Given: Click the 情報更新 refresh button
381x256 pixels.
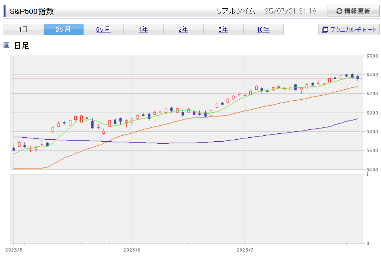Looking at the screenshot, I should coord(353,11).
